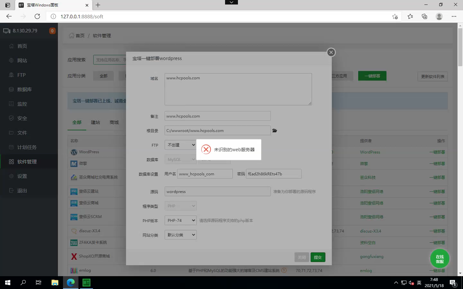
Task: Open the Windows notification center
Action: coord(453,283)
